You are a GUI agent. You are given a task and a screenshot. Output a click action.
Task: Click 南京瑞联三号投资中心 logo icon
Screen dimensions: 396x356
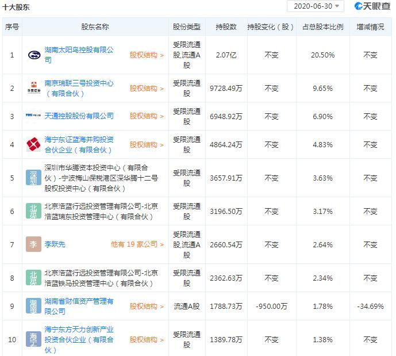tap(33, 88)
